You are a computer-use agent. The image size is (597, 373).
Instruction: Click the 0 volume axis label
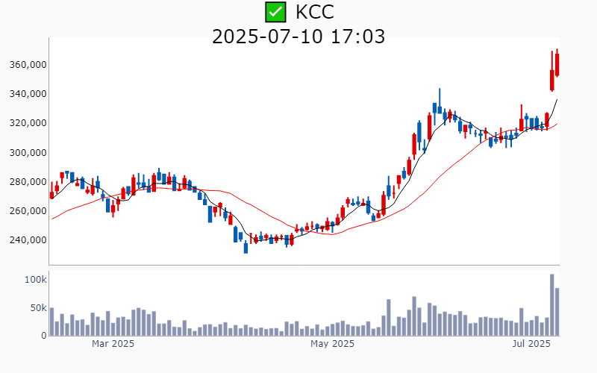coord(44,336)
